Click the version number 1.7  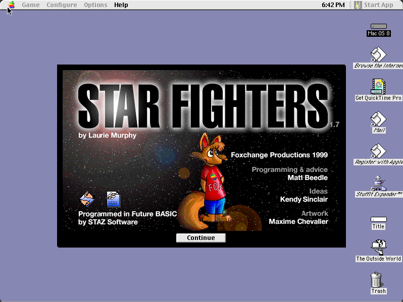point(335,125)
